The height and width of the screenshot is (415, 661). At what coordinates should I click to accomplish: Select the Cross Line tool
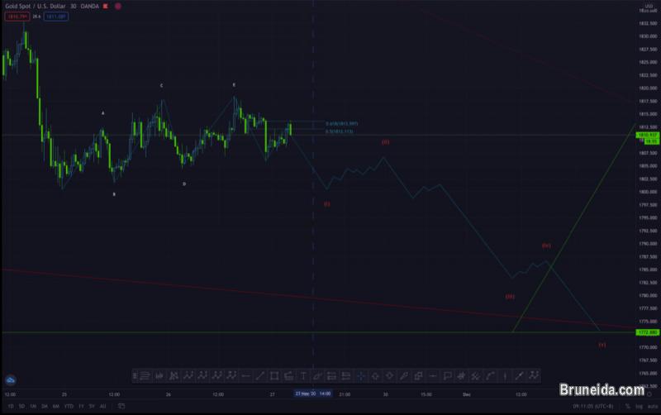[x=361, y=376]
